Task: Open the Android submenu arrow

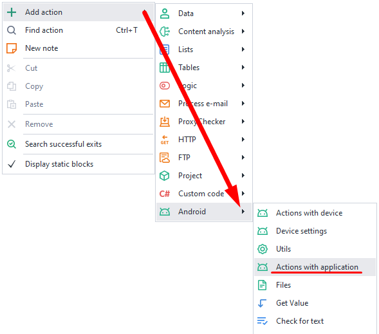Action: 243,212
